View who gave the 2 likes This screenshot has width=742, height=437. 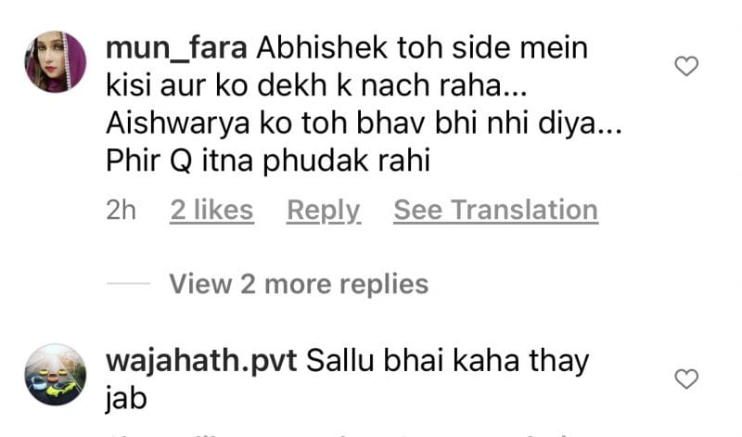pyautogui.click(x=211, y=210)
